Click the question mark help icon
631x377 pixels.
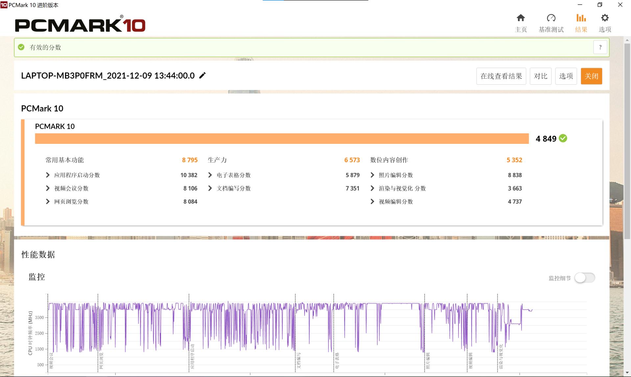click(600, 47)
